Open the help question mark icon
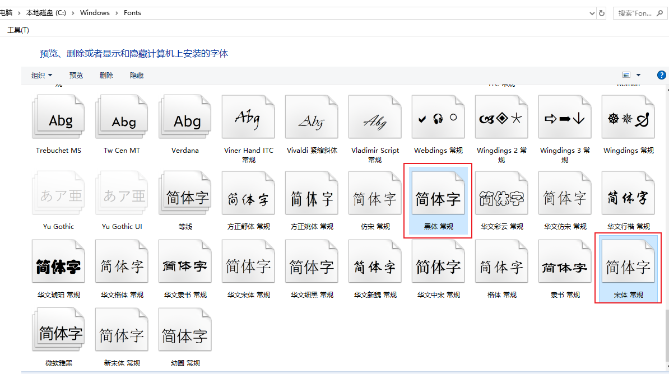This screenshot has height=374, width=669. (x=661, y=75)
